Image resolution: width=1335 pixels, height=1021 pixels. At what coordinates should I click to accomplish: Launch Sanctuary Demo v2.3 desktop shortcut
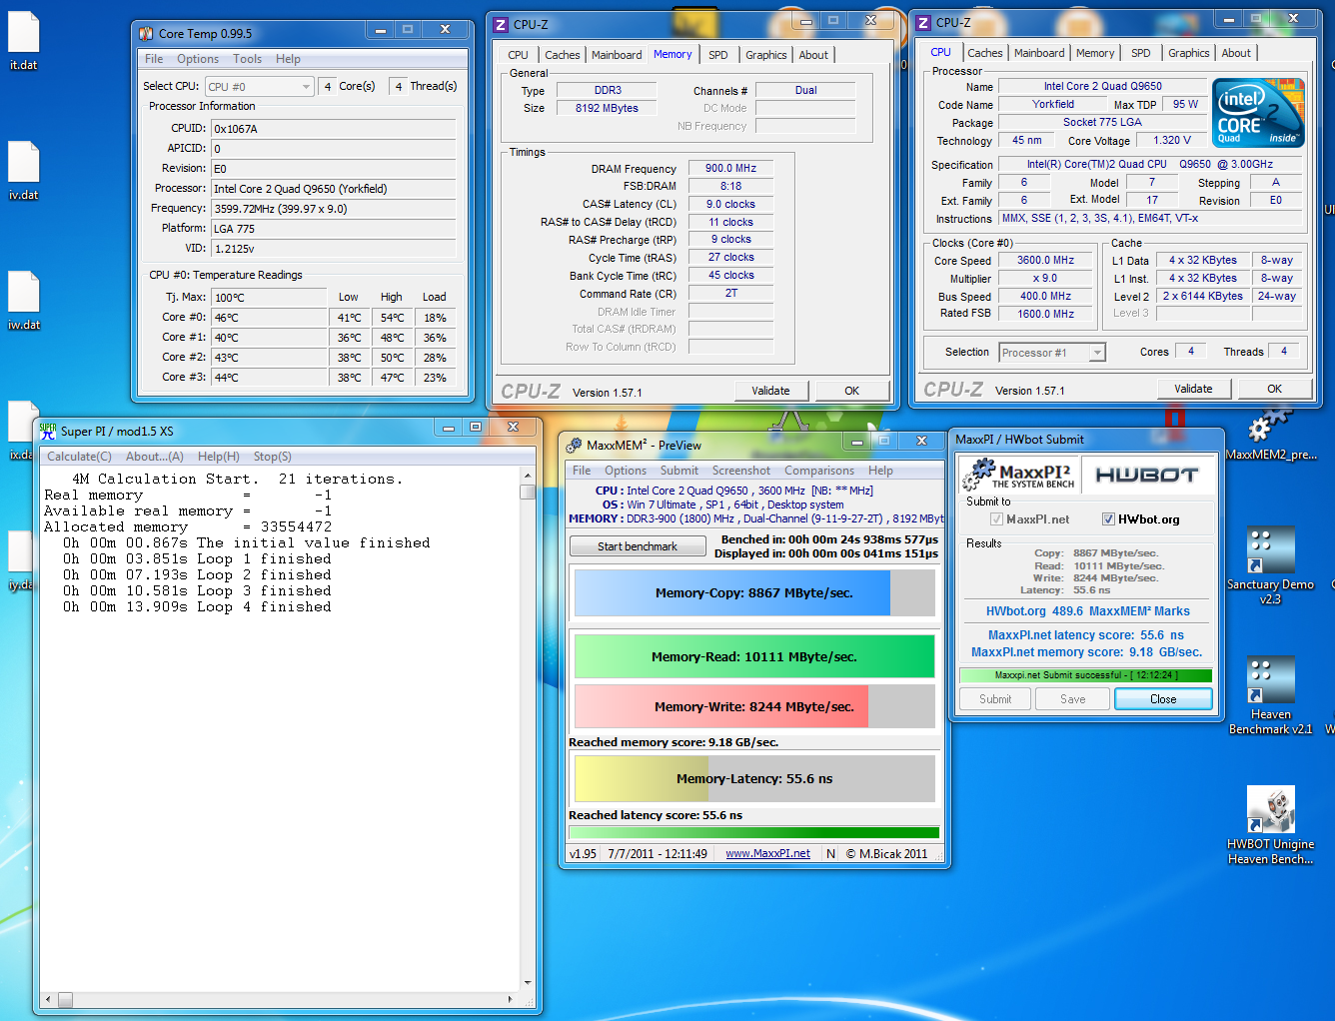(x=1270, y=565)
